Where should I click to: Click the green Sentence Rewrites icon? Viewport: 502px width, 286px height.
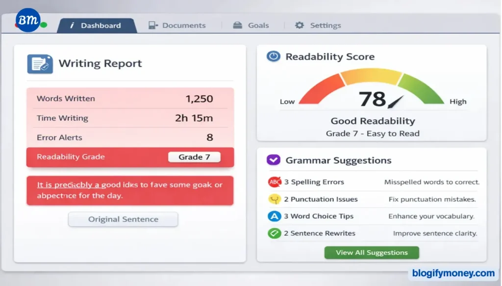tap(275, 233)
